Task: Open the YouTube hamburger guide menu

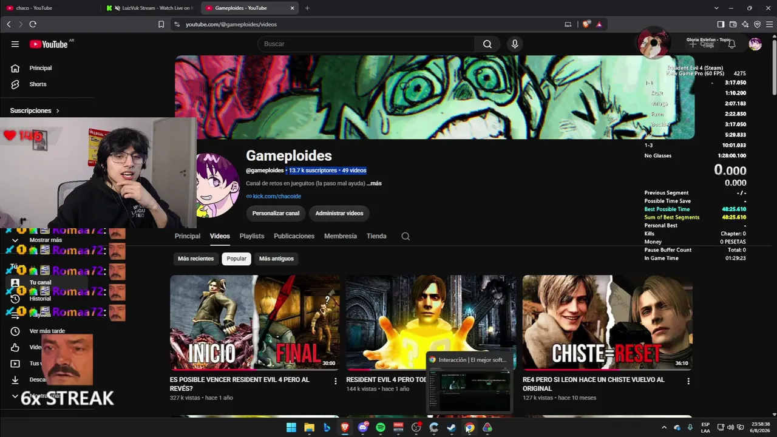Action: coord(15,44)
